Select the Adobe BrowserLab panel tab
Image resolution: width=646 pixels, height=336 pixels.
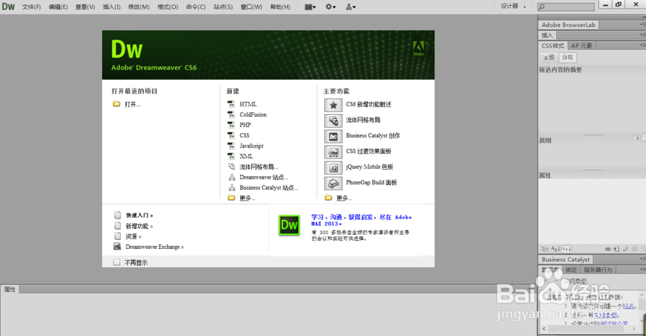click(568, 25)
